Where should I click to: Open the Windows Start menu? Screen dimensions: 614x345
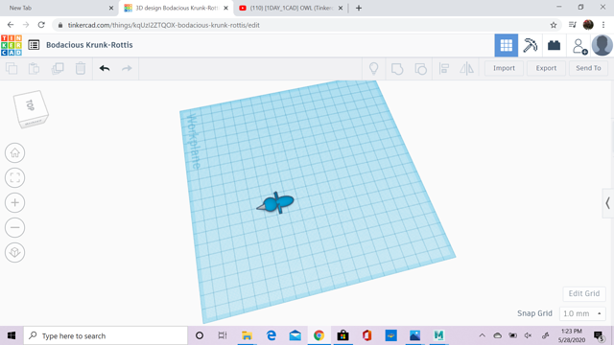[12, 335]
